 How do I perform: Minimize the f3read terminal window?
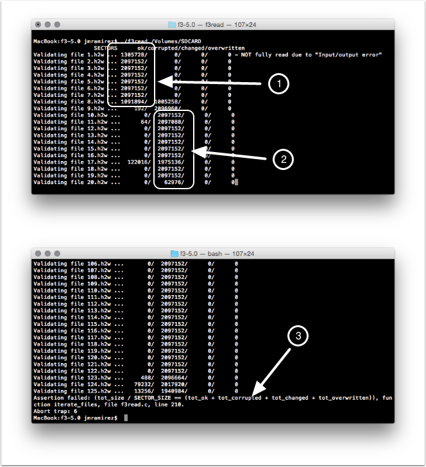(47, 24)
